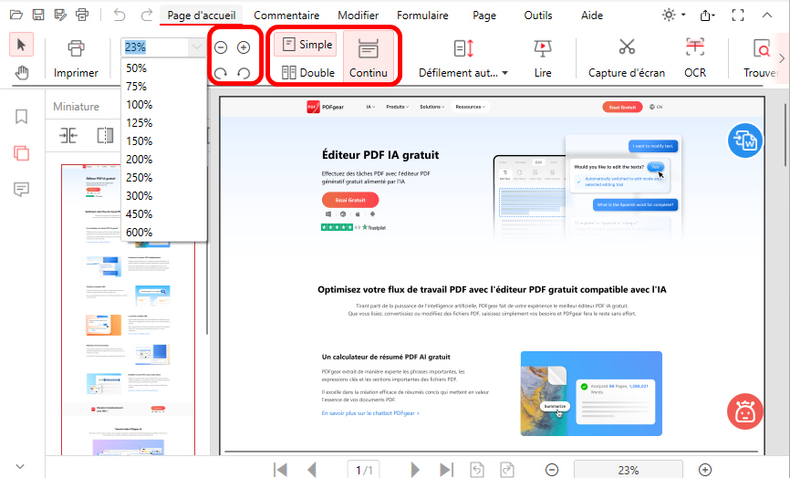This screenshot has height=478, width=790.
Task: Save the document with floppy icon
Action: (x=38, y=16)
